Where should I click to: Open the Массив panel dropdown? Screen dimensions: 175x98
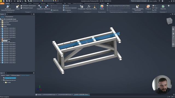(x=70, y=12)
